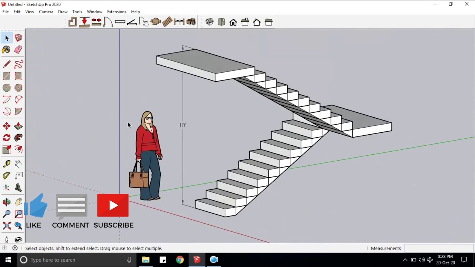Image resolution: width=475 pixels, height=267 pixels.
Task: Click the arched door frame tool
Action: 108,22
